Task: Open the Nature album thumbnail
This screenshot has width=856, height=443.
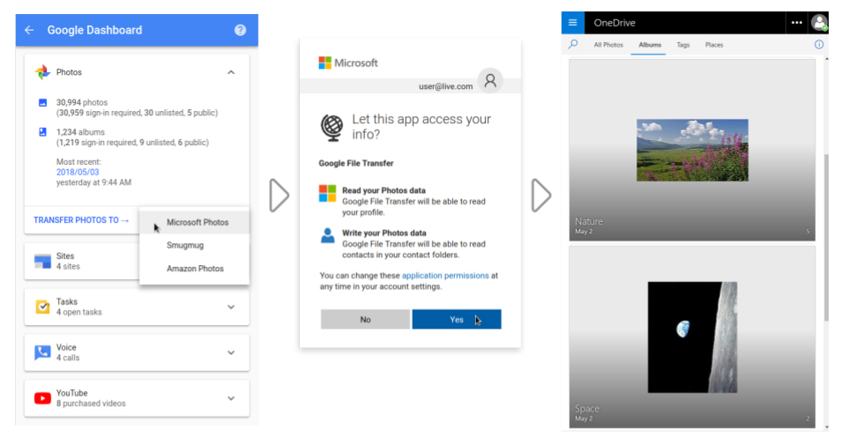Action: tap(692, 150)
